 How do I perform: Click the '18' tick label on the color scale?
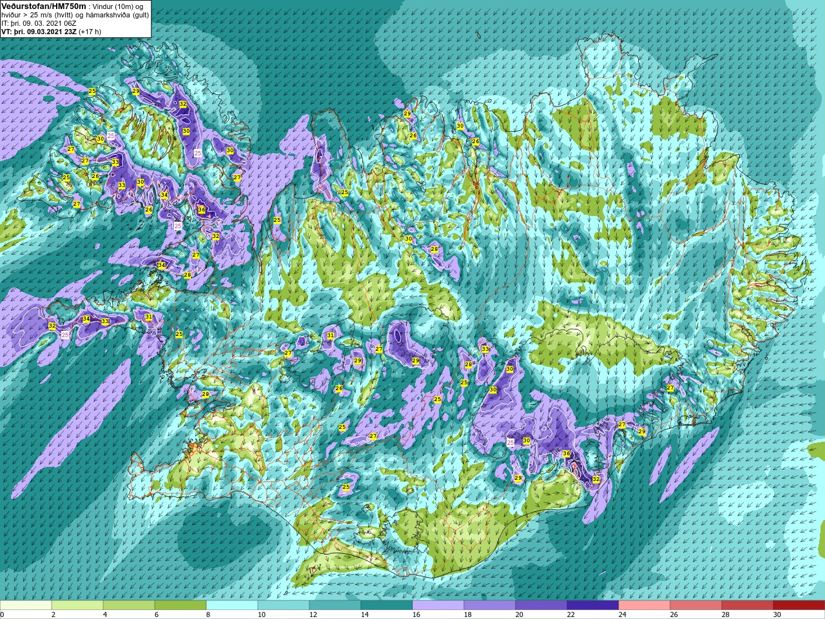pyautogui.click(x=468, y=614)
